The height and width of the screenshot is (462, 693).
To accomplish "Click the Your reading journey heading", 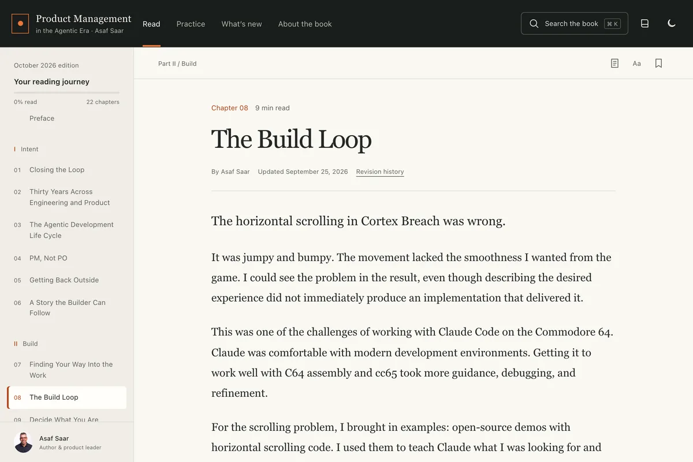I will click(51, 81).
